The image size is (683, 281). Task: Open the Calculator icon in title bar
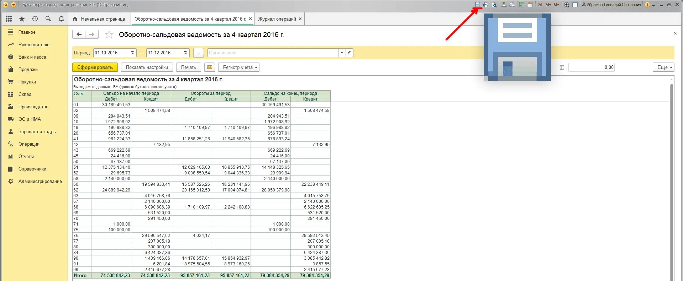521,5
